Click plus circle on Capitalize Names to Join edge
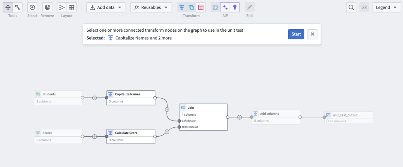 pos(167,110)
